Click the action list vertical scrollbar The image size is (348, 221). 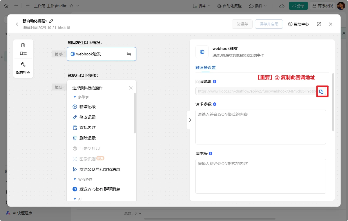click(x=135, y=113)
